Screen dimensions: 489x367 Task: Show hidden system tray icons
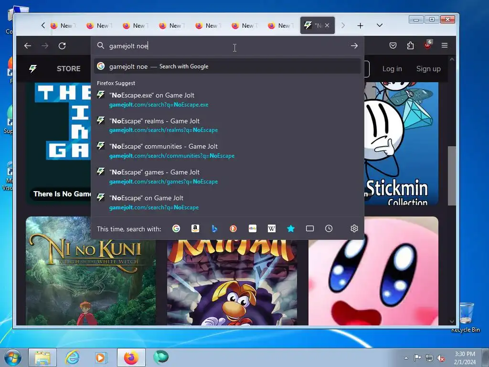(406, 358)
